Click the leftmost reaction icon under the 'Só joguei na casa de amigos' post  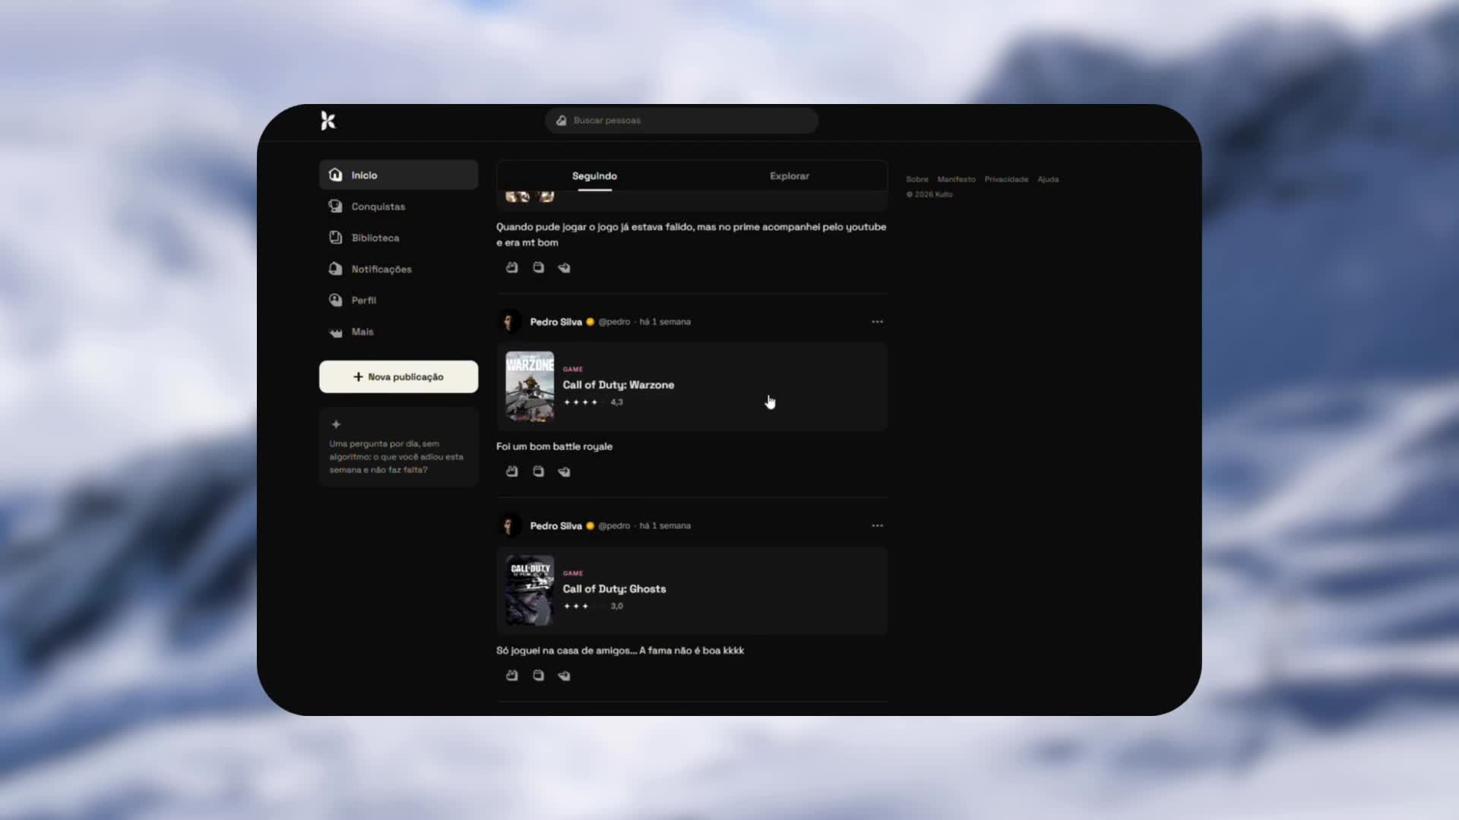pos(512,675)
